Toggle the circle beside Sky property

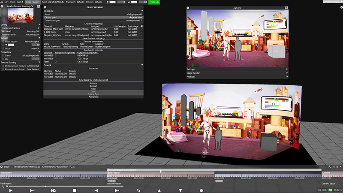3,59
